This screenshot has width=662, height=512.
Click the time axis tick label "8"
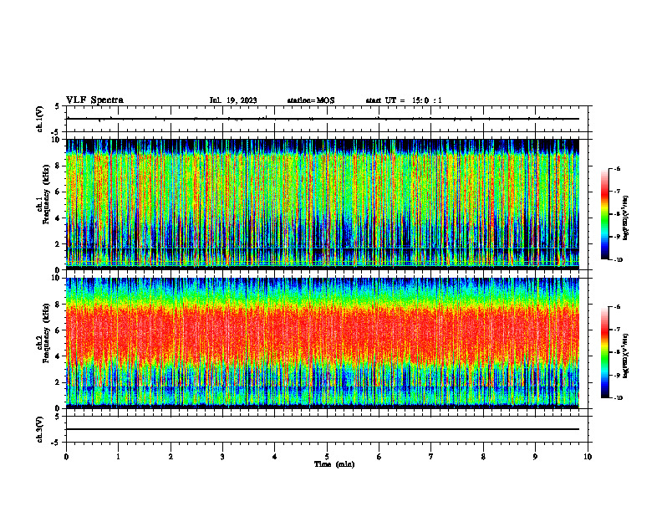[483, 457]
